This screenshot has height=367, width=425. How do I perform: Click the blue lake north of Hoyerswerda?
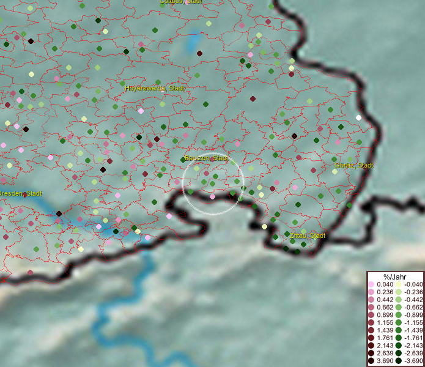click(x=194, y=42)
